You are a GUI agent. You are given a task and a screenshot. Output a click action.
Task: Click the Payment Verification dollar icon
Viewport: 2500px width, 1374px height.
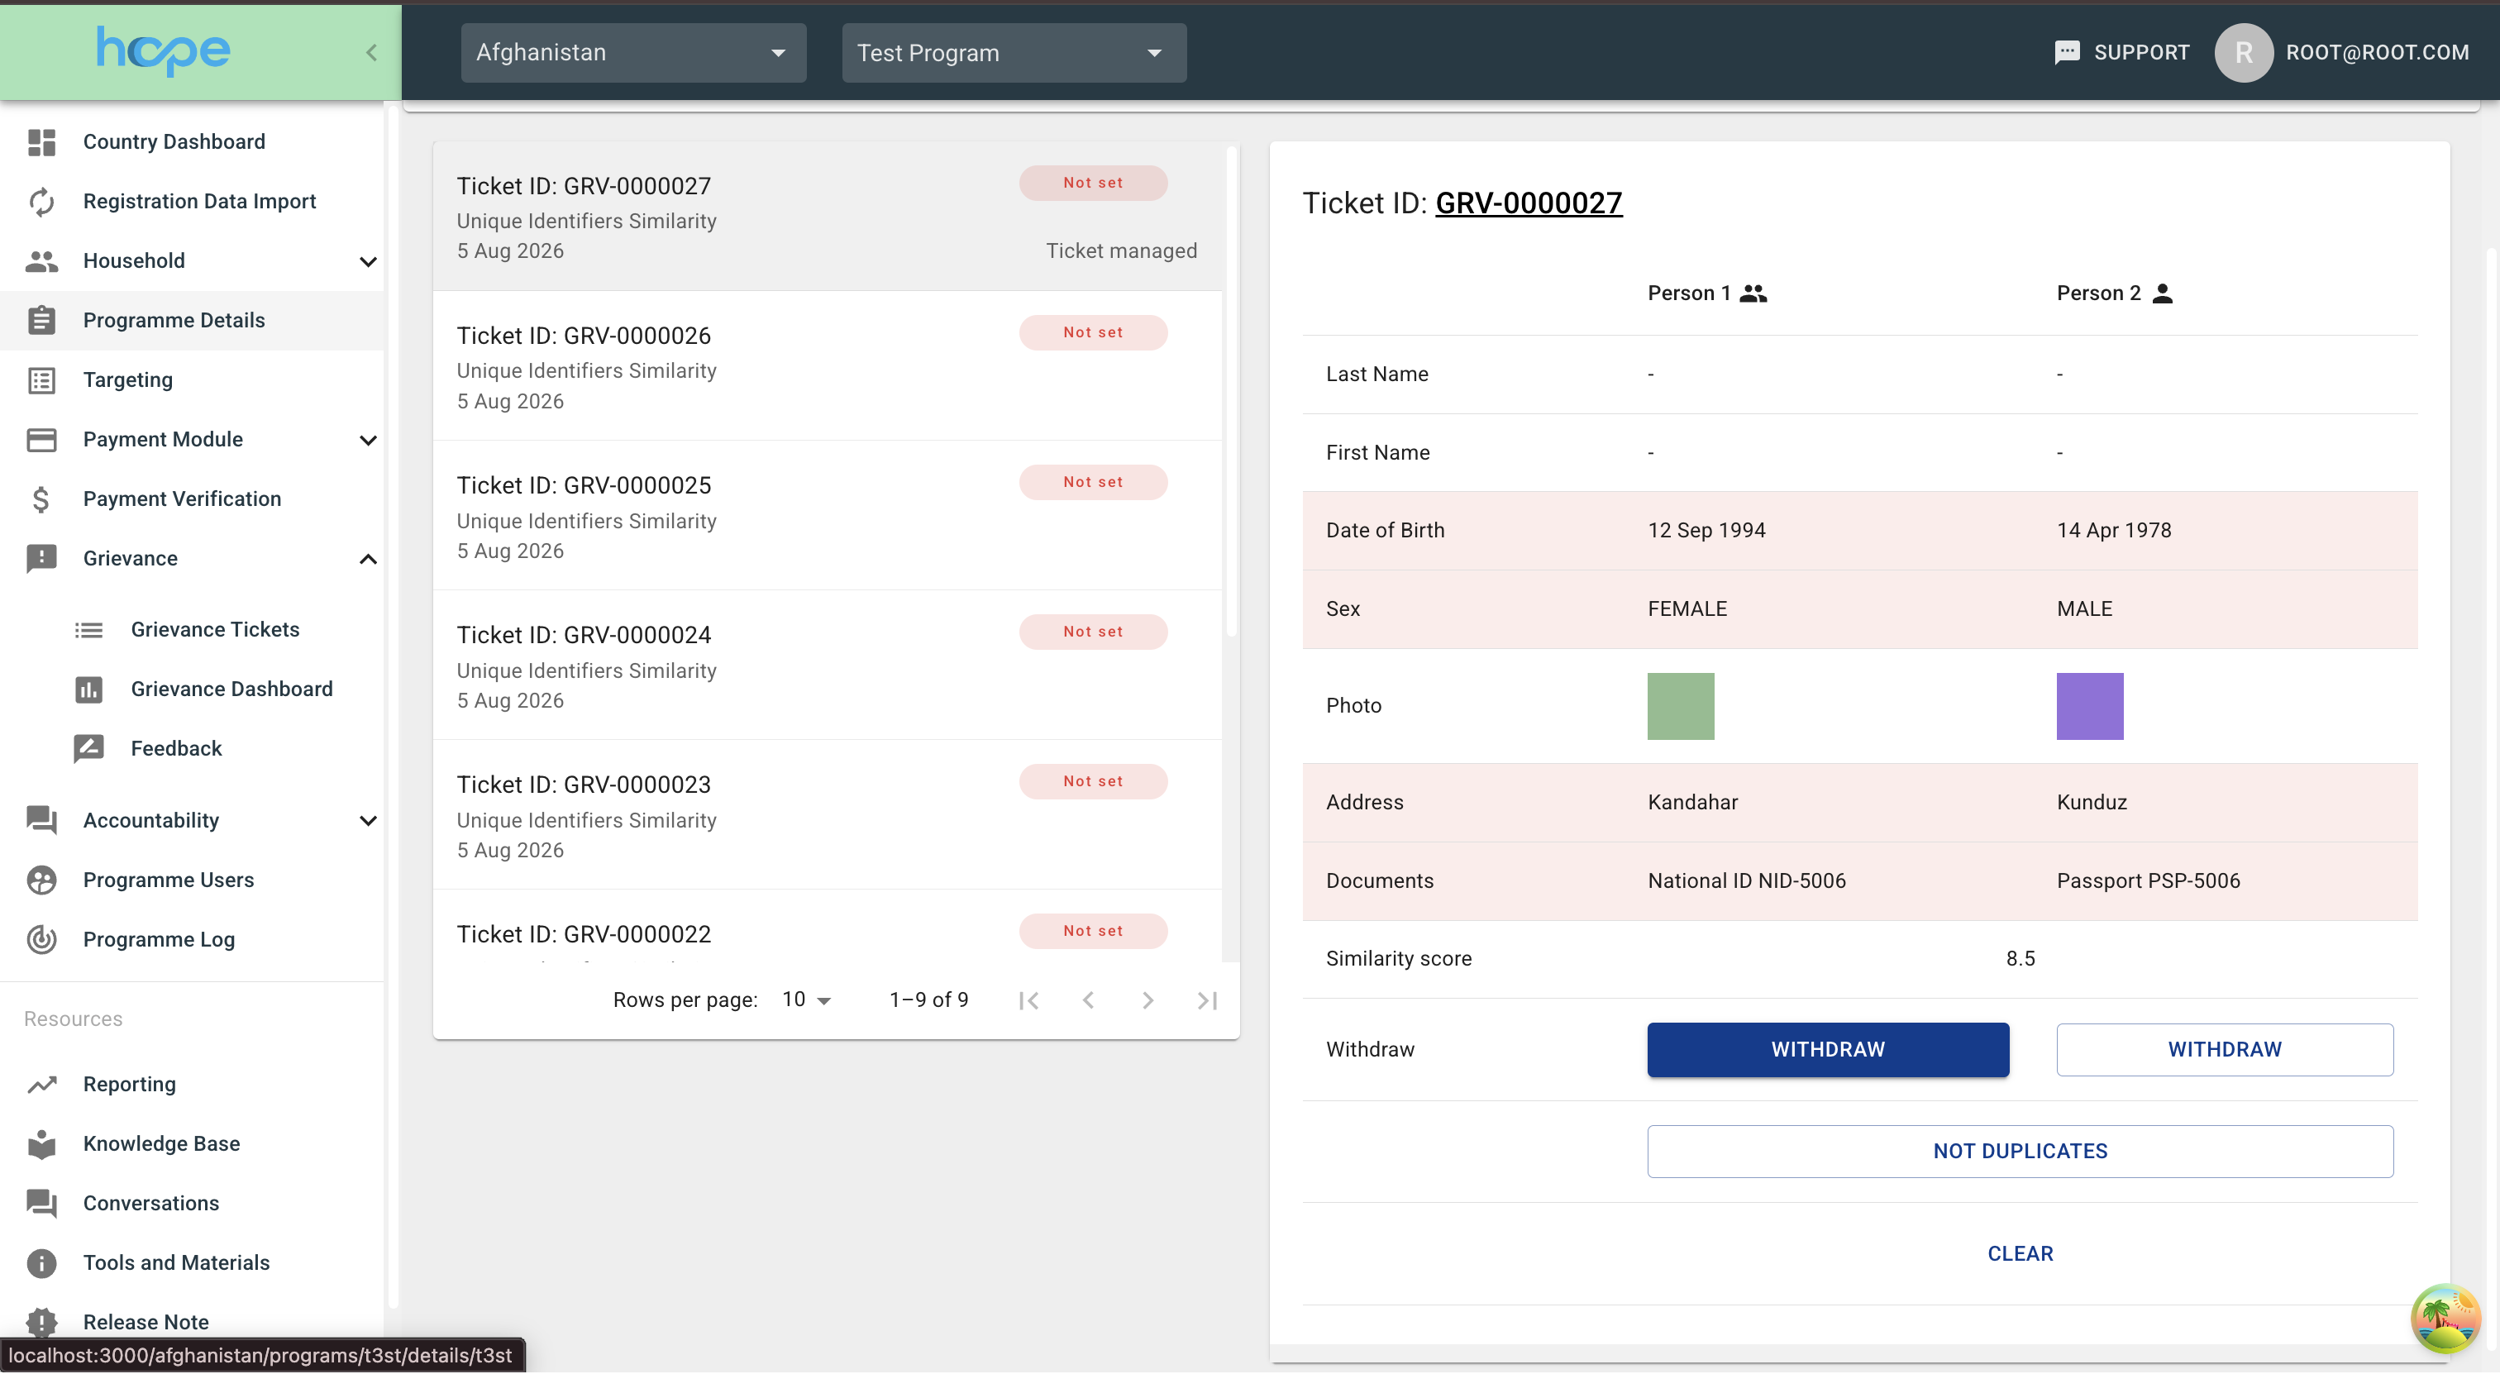(x=41, y=499)
